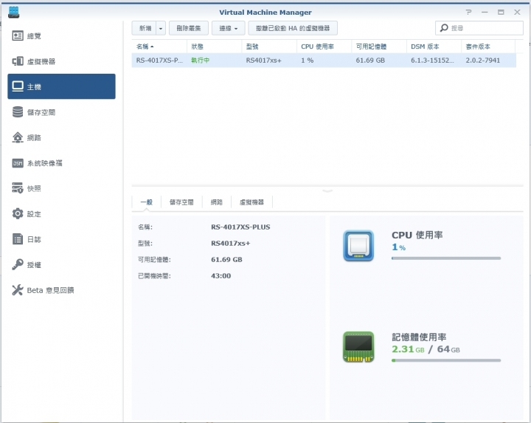
Task: Collapse the details panel chevron handle
Action: pos(327,190)
